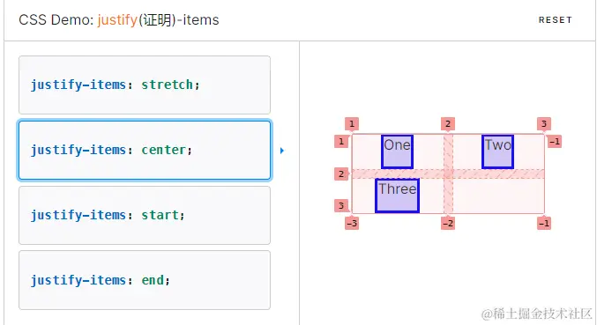
Task: Select the justify-items: stretch option
Action: point(145,85)
